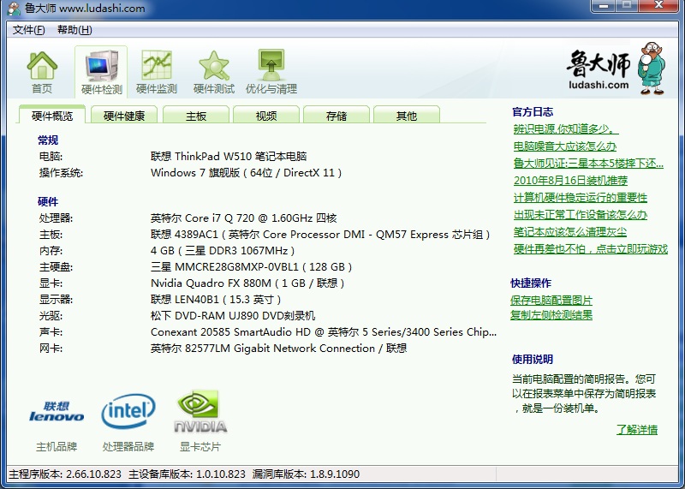Select the 硬件检测 hardware detection icon
This screenshot has width=685, height=489.
click(x=101, y=73)
